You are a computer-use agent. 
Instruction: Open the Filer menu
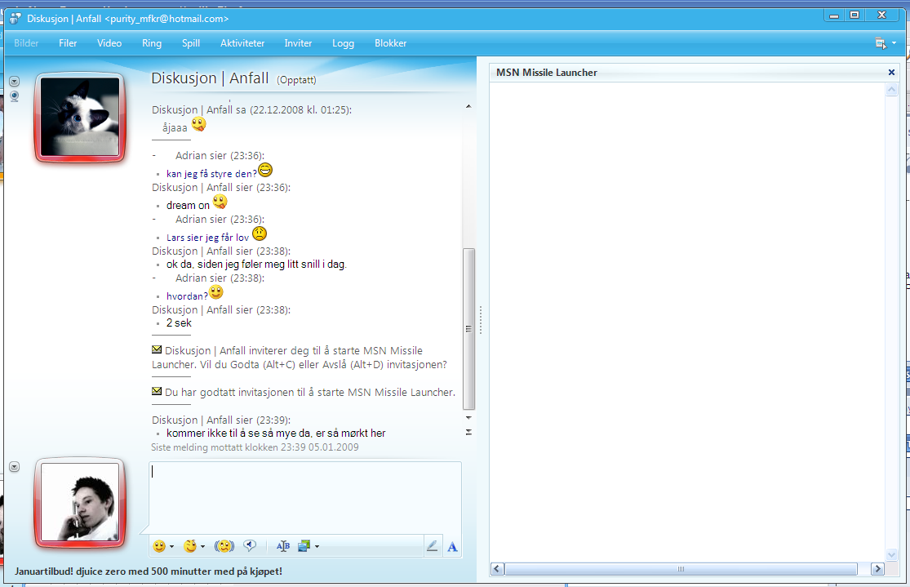tap(68, 43)
